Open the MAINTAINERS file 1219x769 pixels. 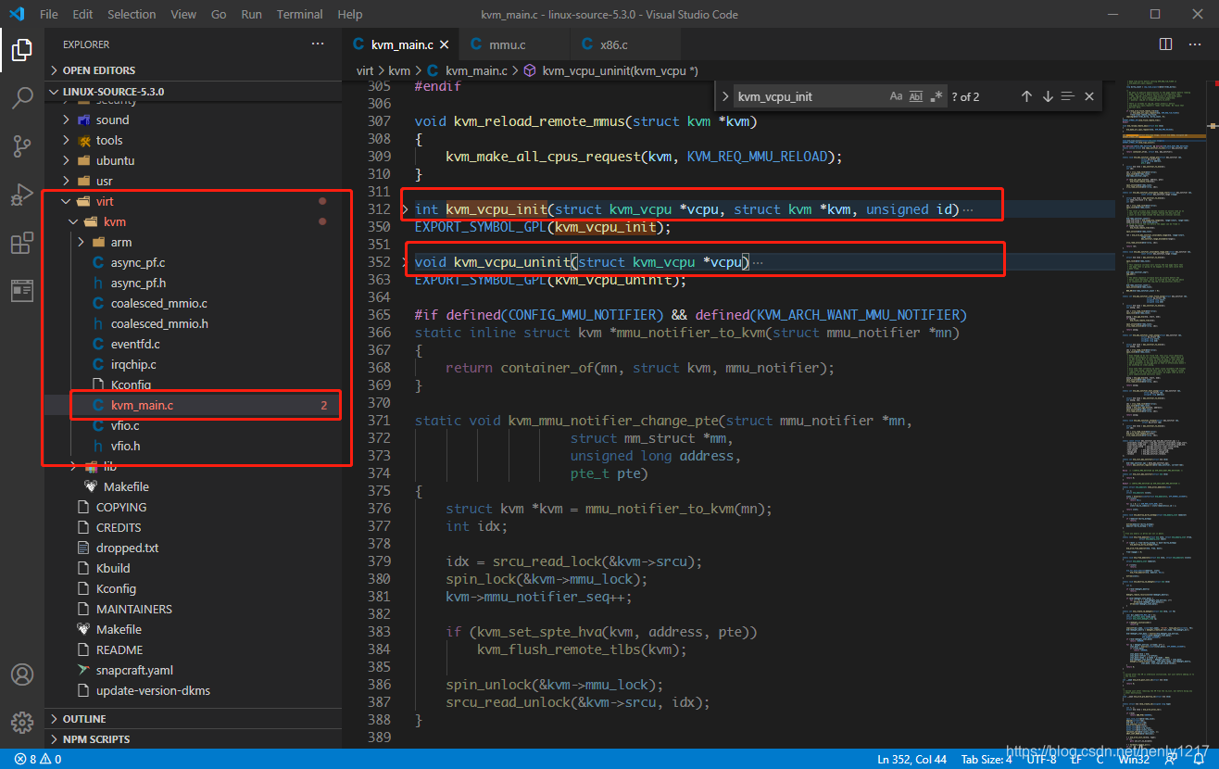point(193,609)
